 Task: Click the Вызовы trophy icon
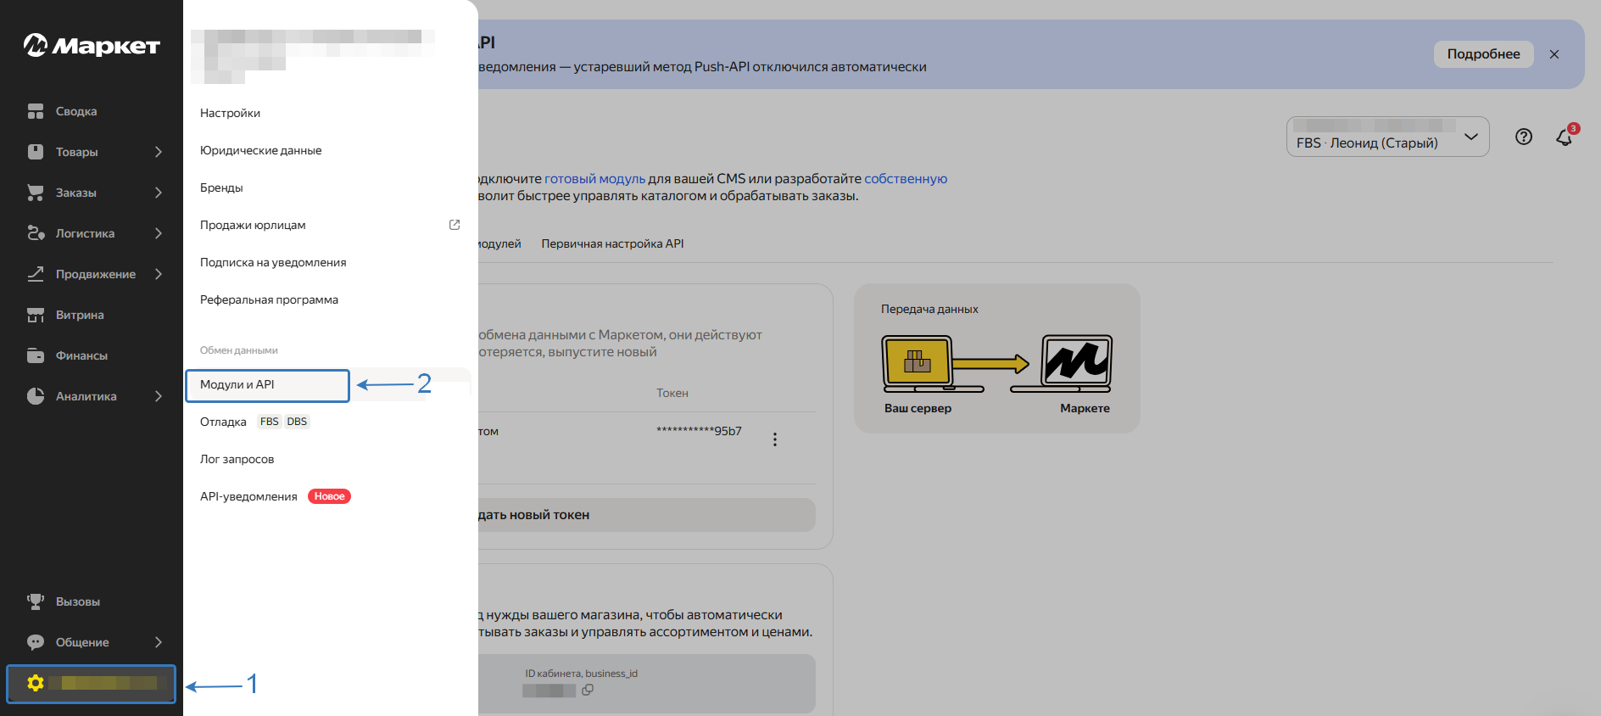point(36,601)
